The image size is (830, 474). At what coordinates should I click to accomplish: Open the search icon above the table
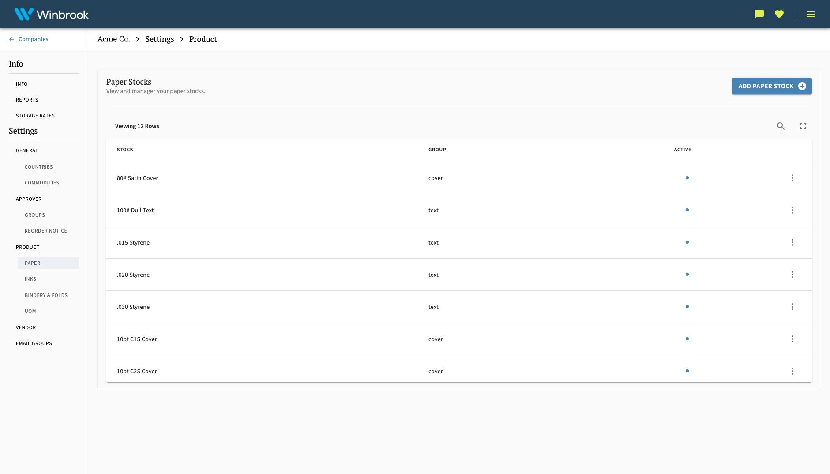pos(781,126)
